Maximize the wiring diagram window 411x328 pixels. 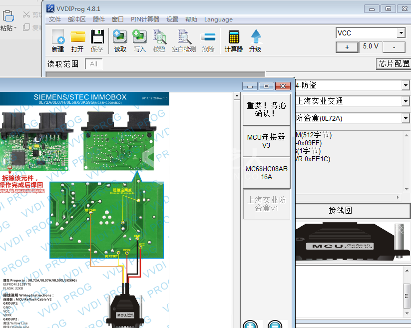[266, 86]
